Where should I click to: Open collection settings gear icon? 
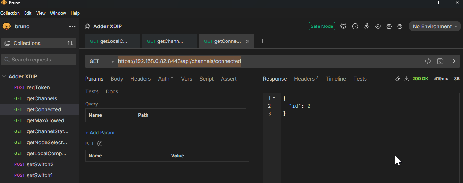389,26
